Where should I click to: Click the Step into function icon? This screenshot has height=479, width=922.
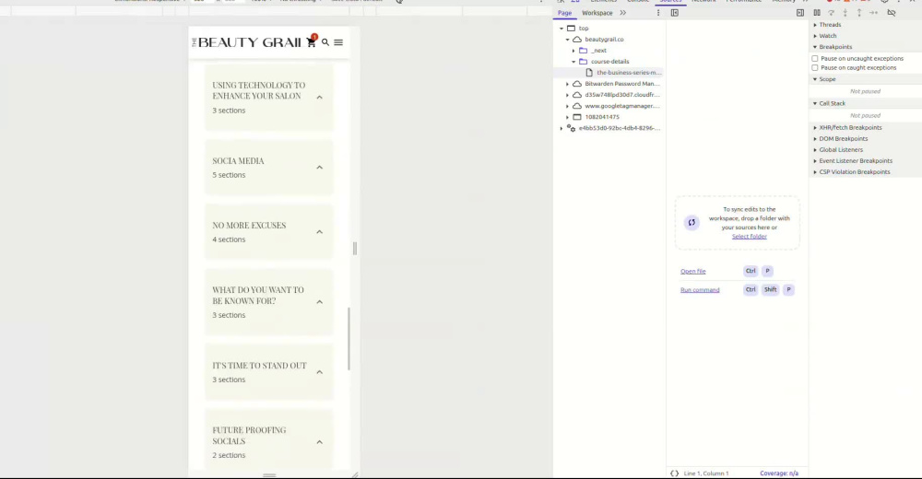click(845, 13)
